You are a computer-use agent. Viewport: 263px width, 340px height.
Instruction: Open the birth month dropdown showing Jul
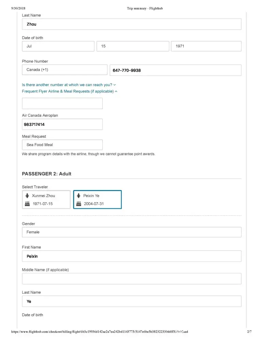pos(58,46)
